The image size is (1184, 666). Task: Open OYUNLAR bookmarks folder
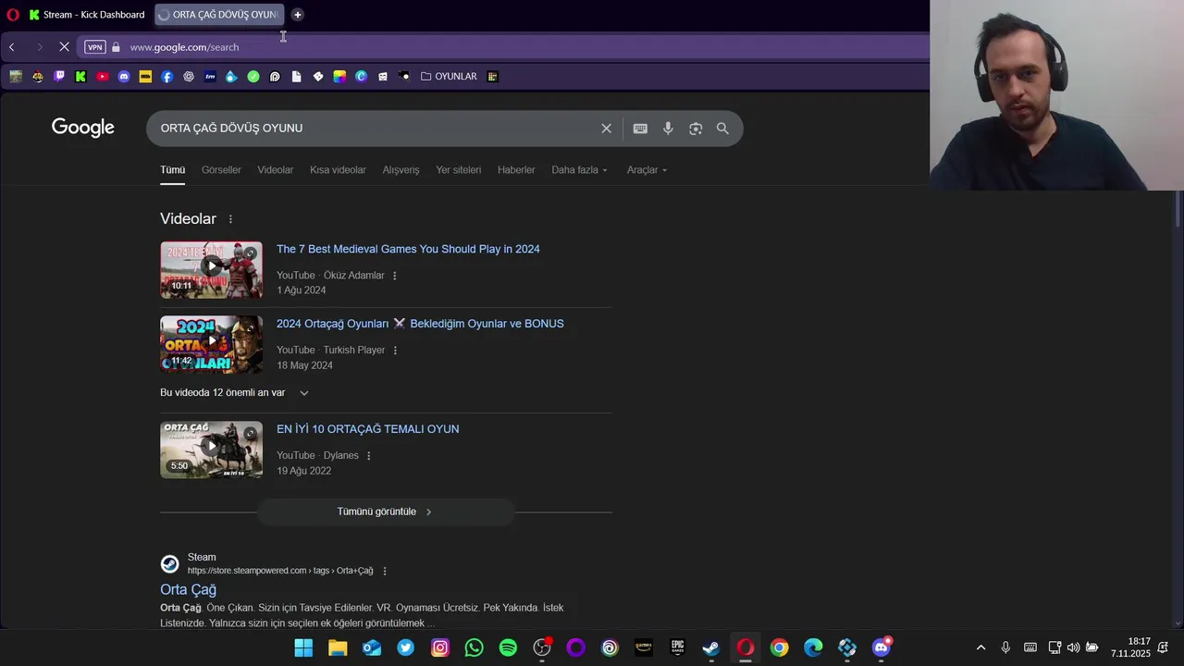coord(449,77)
